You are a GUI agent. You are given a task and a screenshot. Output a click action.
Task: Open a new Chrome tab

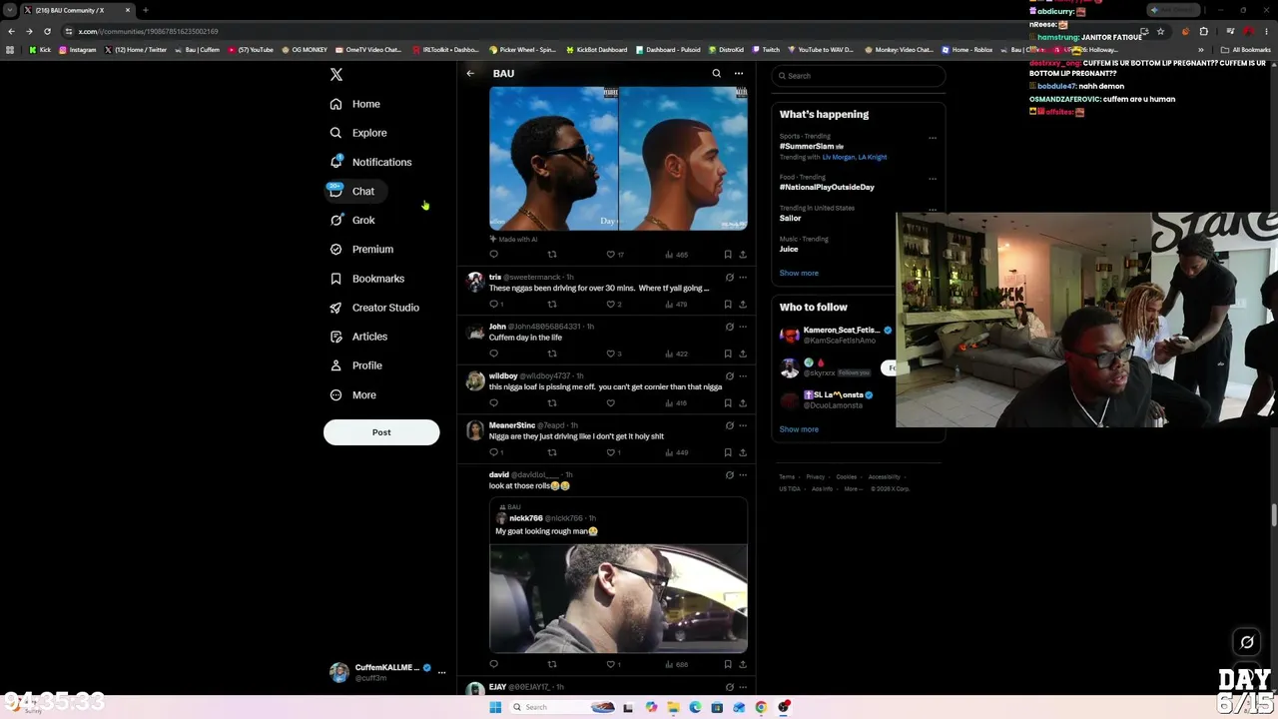[x=145, y=10]
